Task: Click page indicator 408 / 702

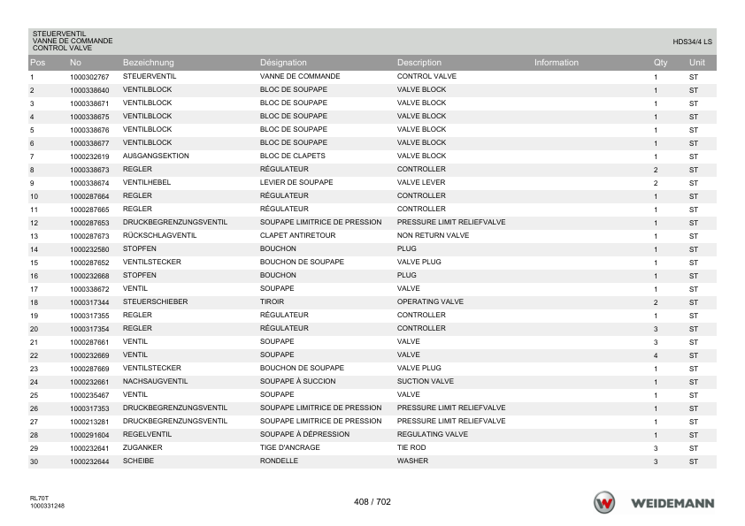Action: pyautogui.click(x=372, y=502)
